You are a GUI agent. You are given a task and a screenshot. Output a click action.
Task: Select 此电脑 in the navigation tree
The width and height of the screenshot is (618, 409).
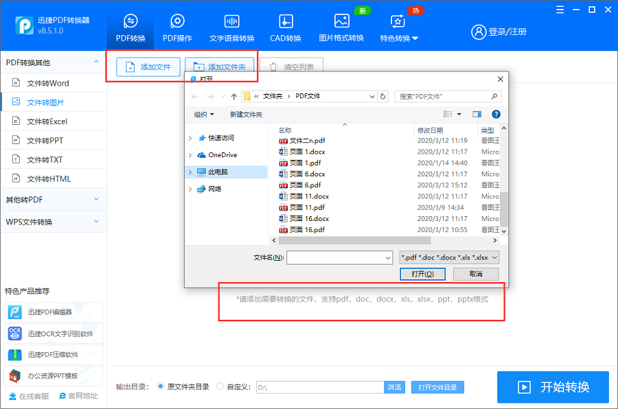tap(227, 172)
